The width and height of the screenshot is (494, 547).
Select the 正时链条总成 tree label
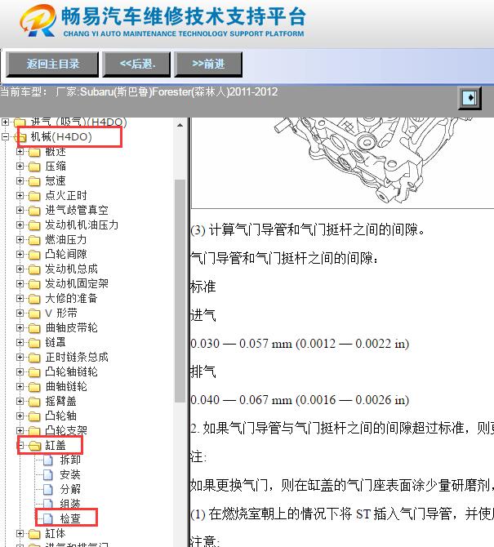77,358
